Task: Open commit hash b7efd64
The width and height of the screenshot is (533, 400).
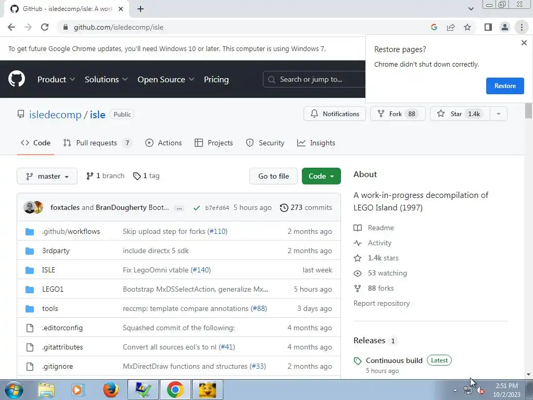Action: (217, 208)
